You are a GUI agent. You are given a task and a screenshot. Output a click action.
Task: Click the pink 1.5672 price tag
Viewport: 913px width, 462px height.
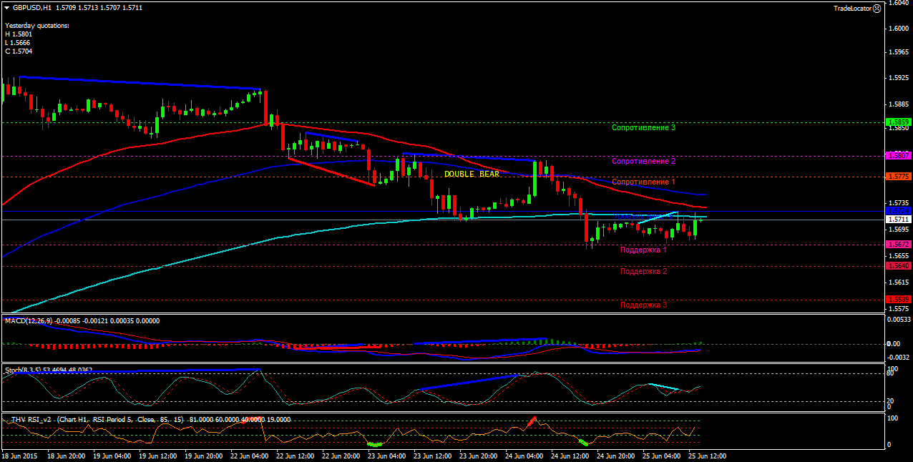click(x=898, y=244)
